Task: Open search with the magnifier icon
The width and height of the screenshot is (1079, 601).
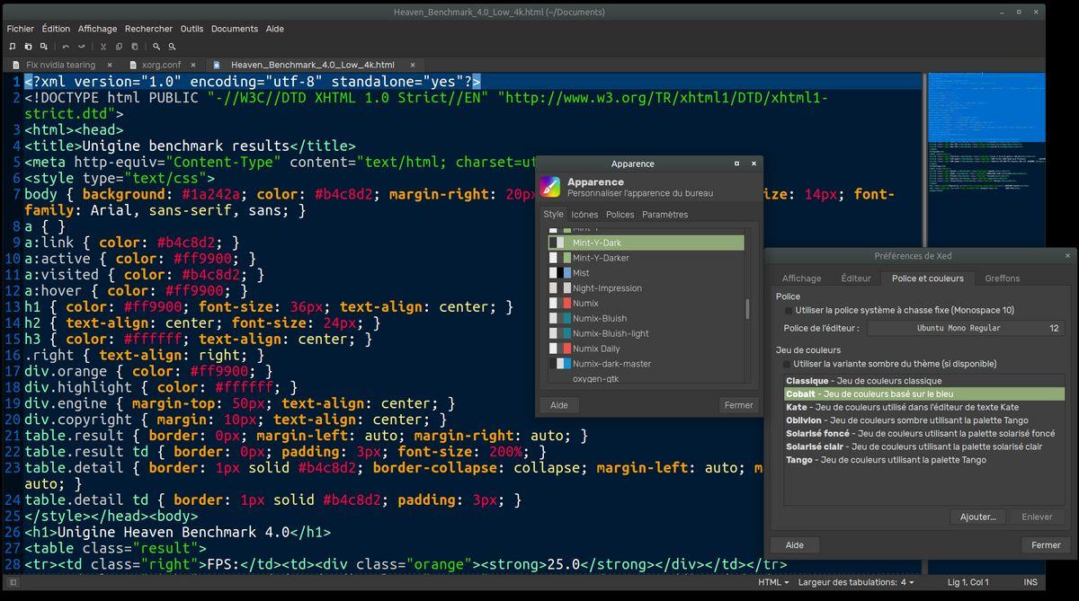Action: (156, 46)
